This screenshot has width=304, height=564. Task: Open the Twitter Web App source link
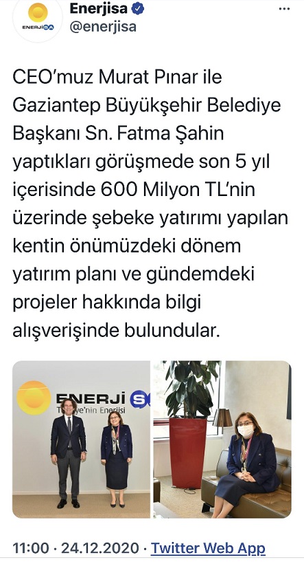click(208, 548)
